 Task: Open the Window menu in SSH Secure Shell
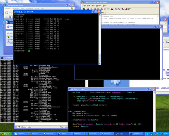coord(99,6)
